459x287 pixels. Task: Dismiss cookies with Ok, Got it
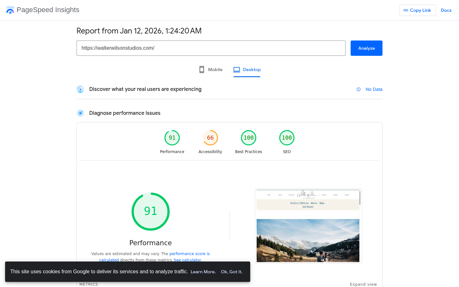tap(231, 272)
